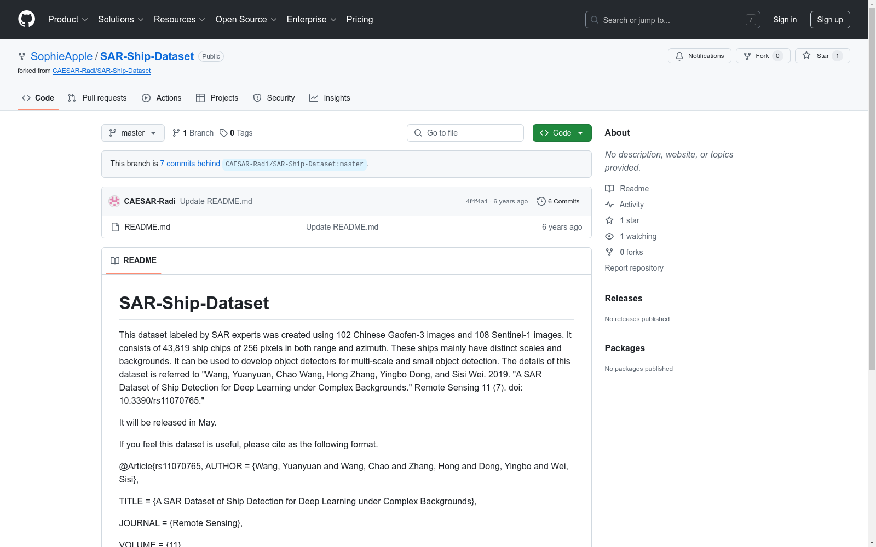Expand the Product menu

(68, 20)
